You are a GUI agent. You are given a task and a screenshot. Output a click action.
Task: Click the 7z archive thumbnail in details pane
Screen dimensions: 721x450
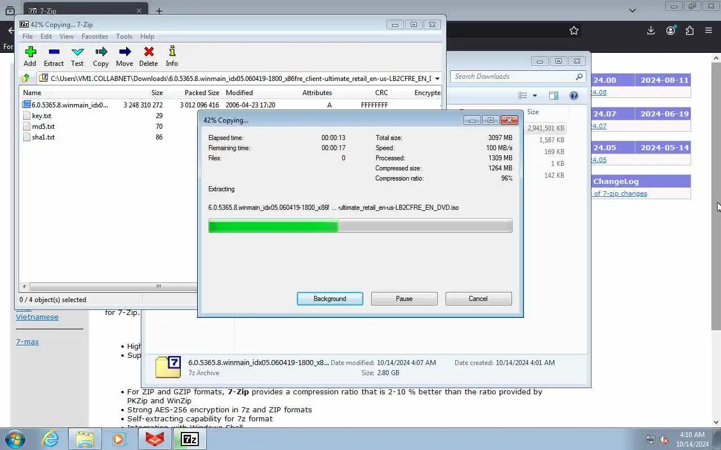coord(168,367)
